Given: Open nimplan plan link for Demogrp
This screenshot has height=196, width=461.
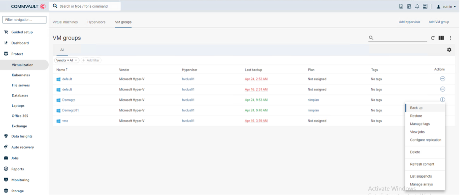Looking at the screenshot, I should point(313,100).
